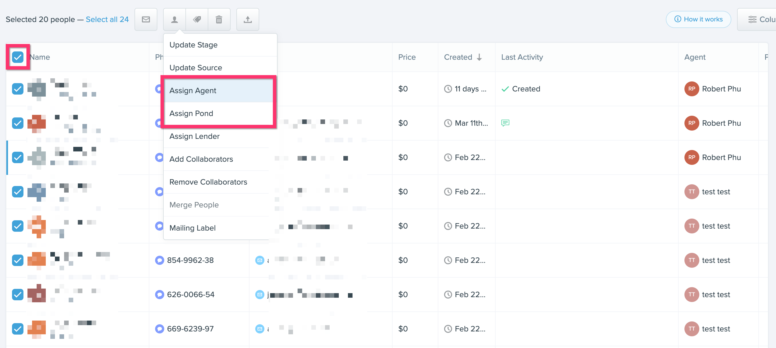The width and height of the screenshot is (776, 348).
Task: Click the trash icon to delete selected people
Action: click(x=219, y=19)
